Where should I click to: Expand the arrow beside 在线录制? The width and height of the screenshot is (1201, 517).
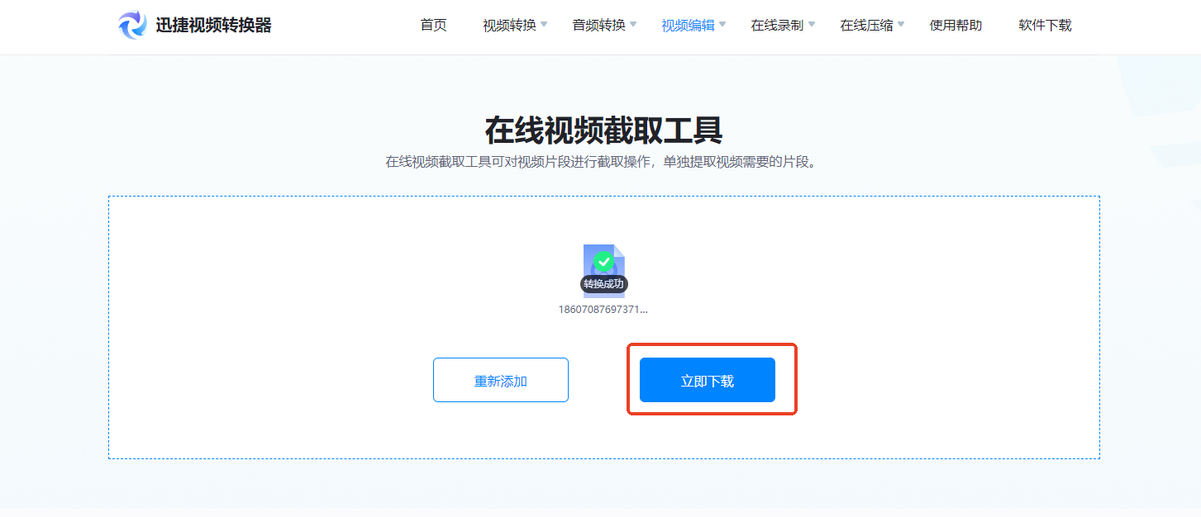coord(812,25)
